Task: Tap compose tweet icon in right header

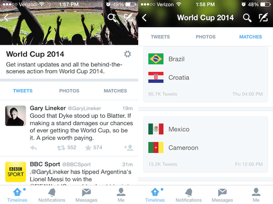Action: (x=263, y=18)
